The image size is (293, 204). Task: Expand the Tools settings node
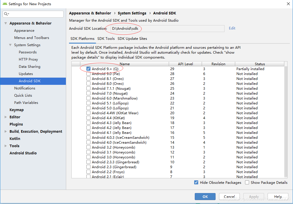pos(5,146)
